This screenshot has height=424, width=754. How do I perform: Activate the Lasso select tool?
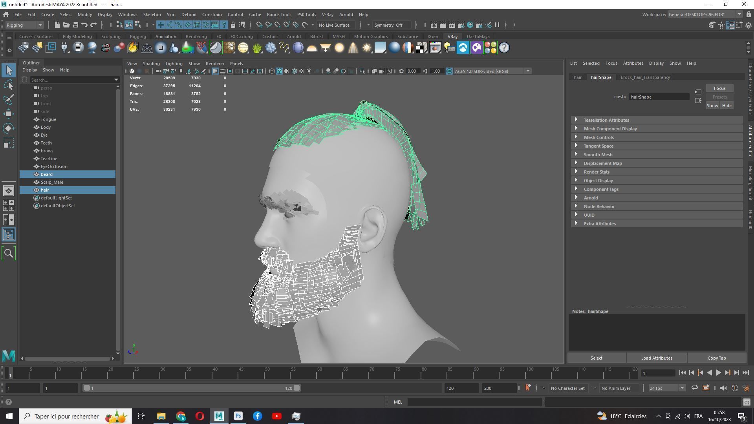(x=9, y=85)
